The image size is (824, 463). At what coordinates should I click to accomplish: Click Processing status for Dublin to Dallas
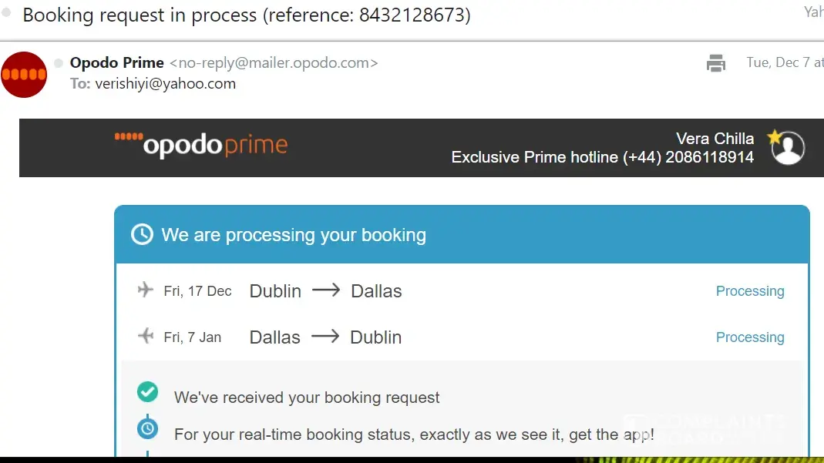[749, 291]
